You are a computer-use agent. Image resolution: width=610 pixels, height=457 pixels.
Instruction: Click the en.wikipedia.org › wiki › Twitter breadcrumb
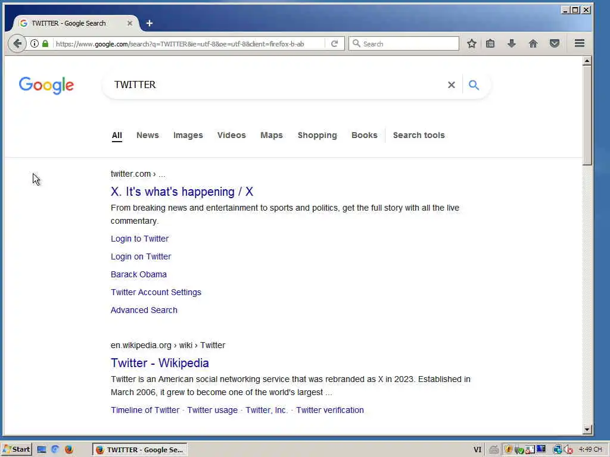click(x=168, y=345)
